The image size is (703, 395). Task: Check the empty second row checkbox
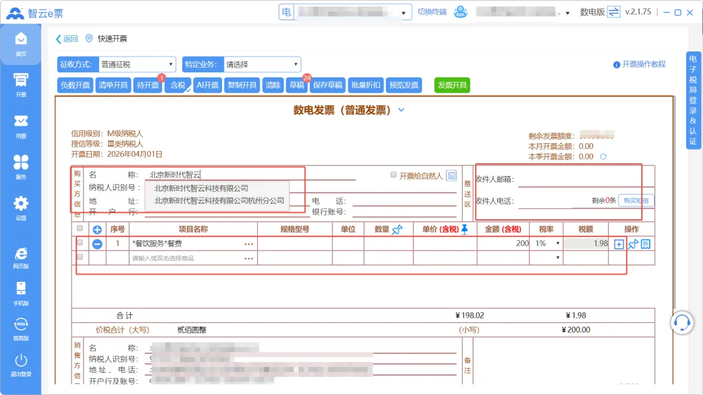pyautogui.click(x=80, y=257)
